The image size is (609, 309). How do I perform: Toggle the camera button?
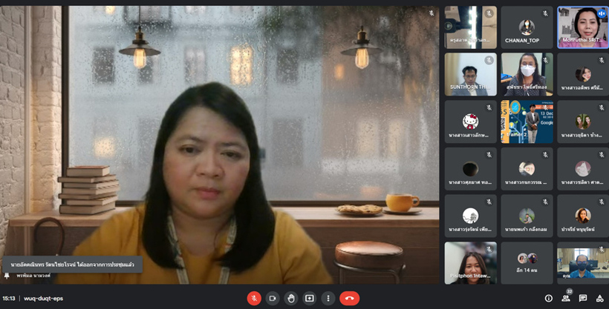273,298
